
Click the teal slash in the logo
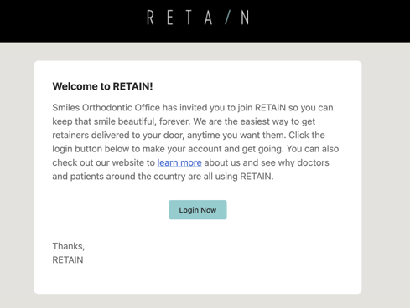point(228,18)
